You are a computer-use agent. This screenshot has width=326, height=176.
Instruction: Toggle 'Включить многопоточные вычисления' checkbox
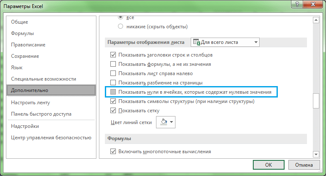coord(113,151)
